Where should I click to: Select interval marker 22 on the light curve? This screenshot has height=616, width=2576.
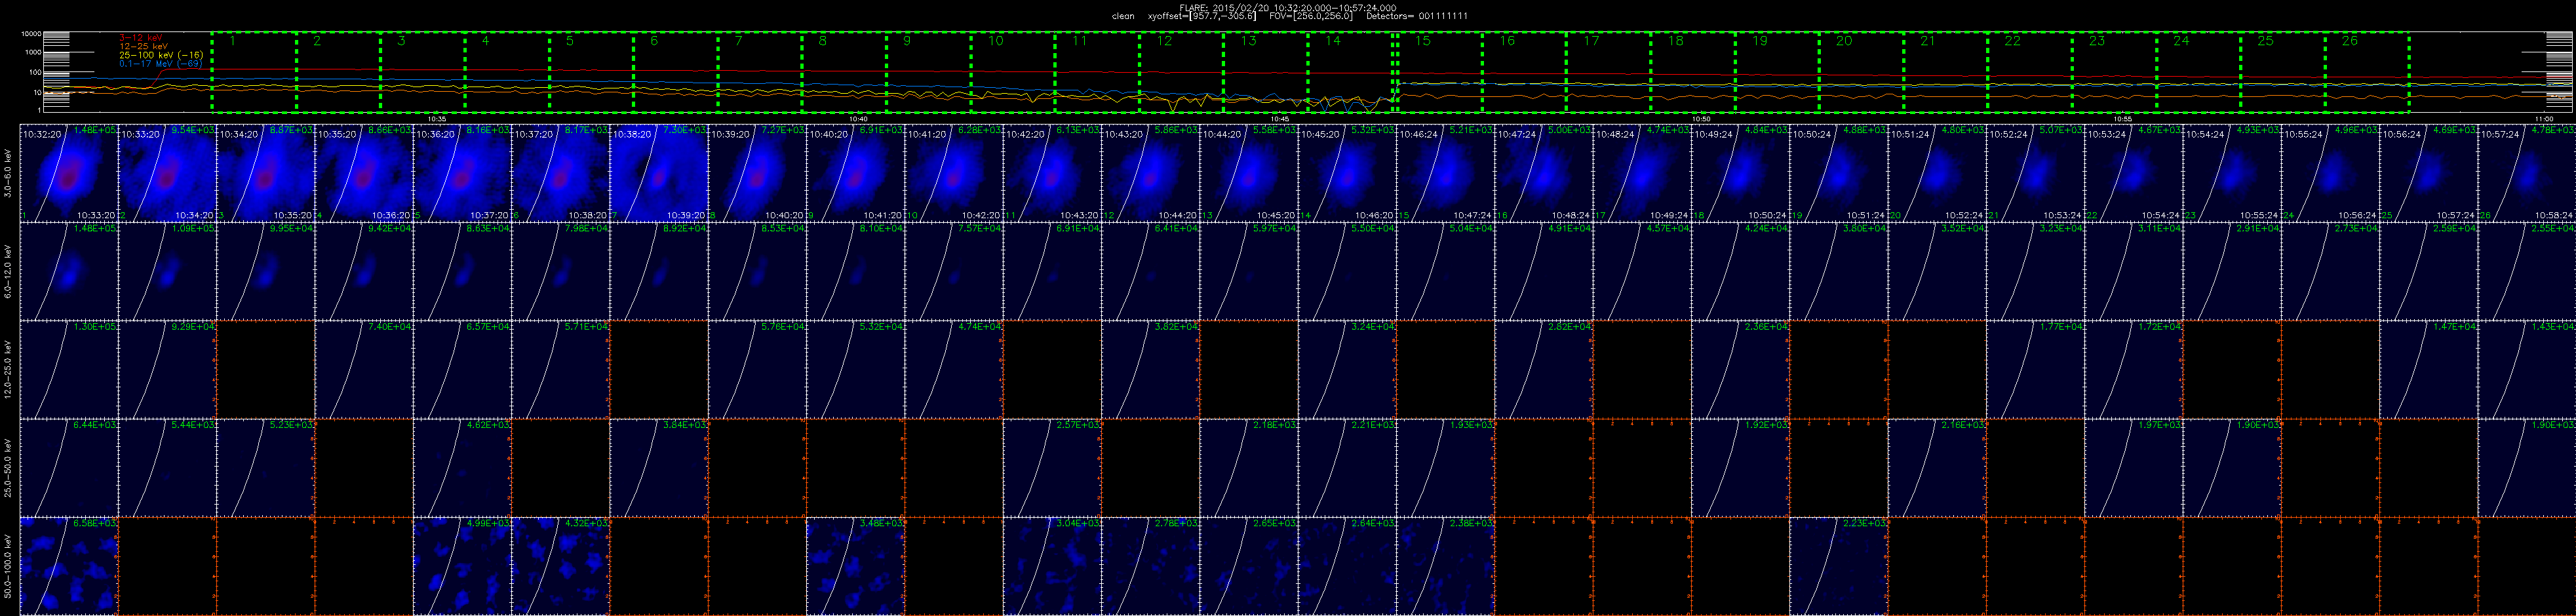pos(2013,41)
